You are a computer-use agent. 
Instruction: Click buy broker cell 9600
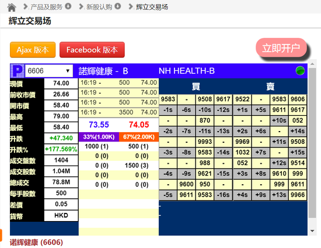[186, 184]
